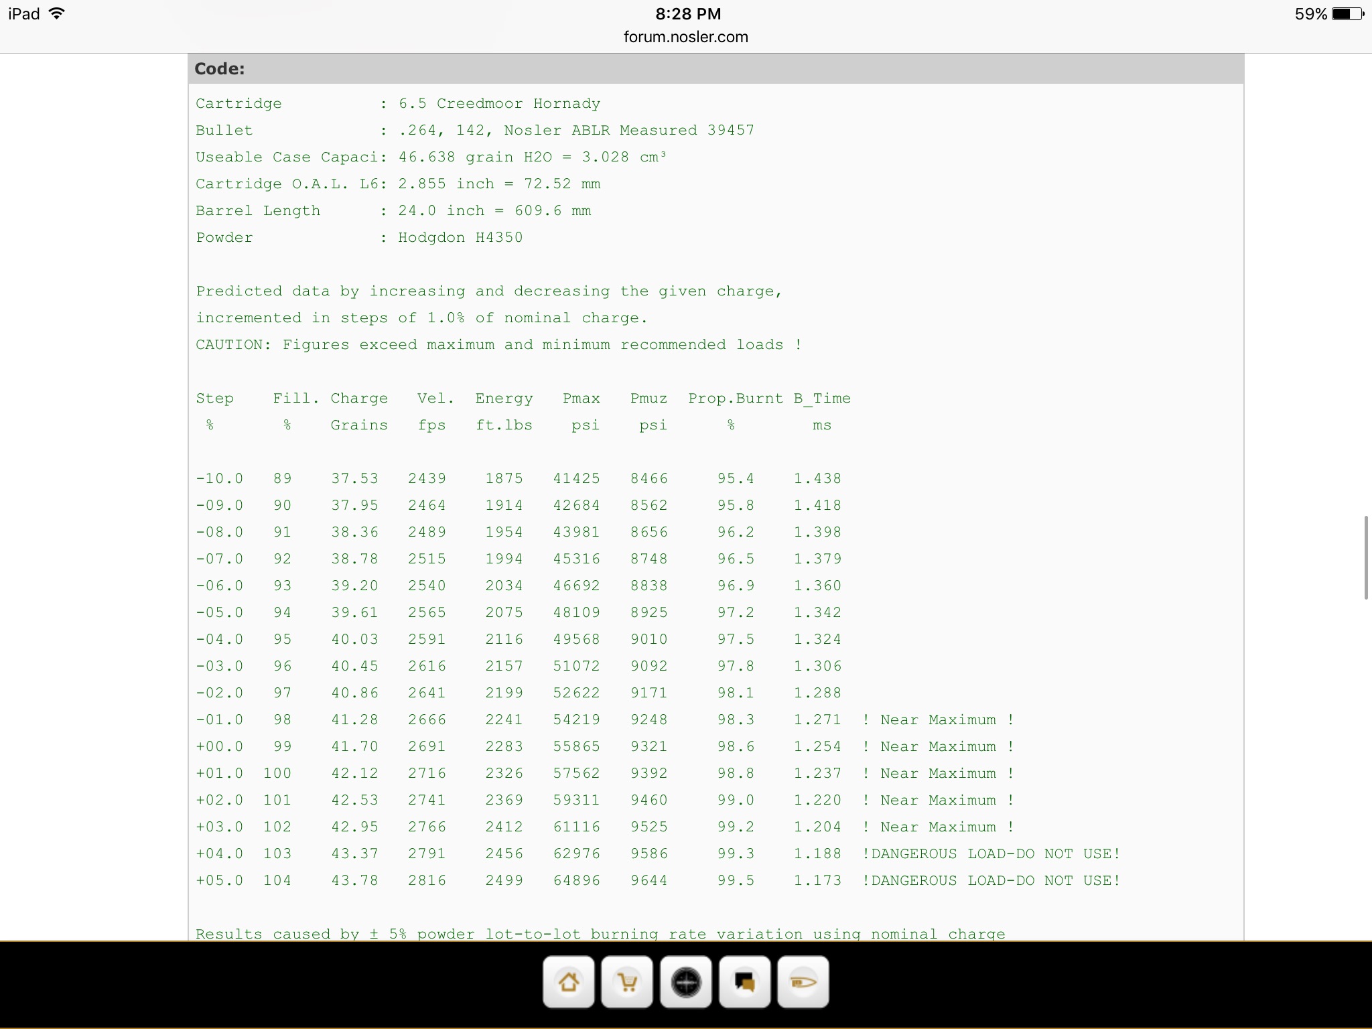The height and width of the screenshot is (1029, 1372).
Task: Select the Nosler ABLR bullet line
Action: pyautogui.click(x=475, y=131)
